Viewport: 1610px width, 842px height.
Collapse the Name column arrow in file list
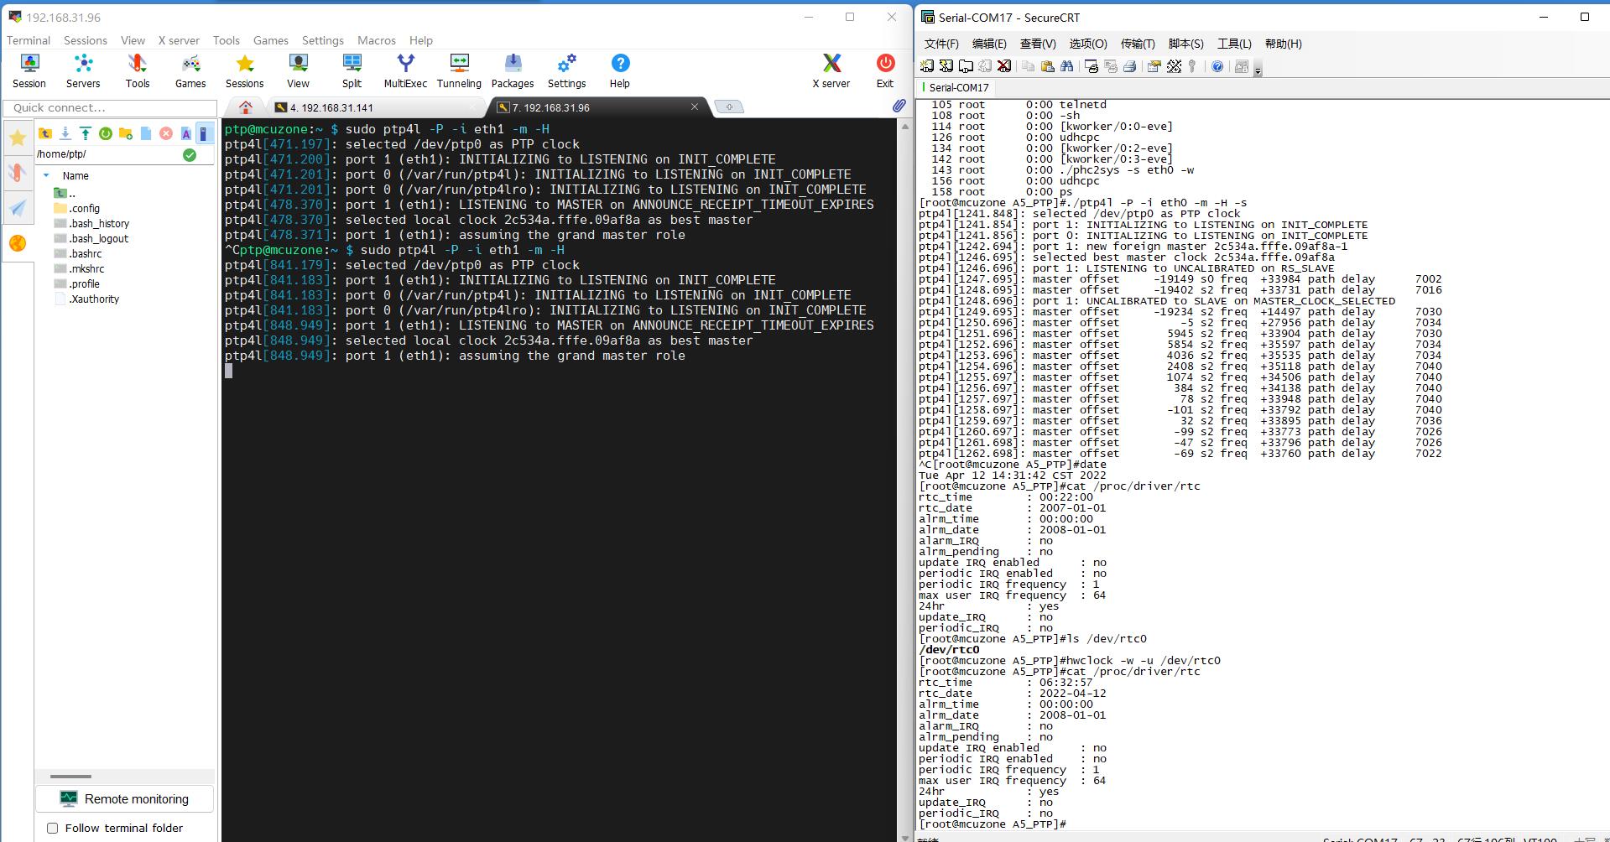[46, 175]
